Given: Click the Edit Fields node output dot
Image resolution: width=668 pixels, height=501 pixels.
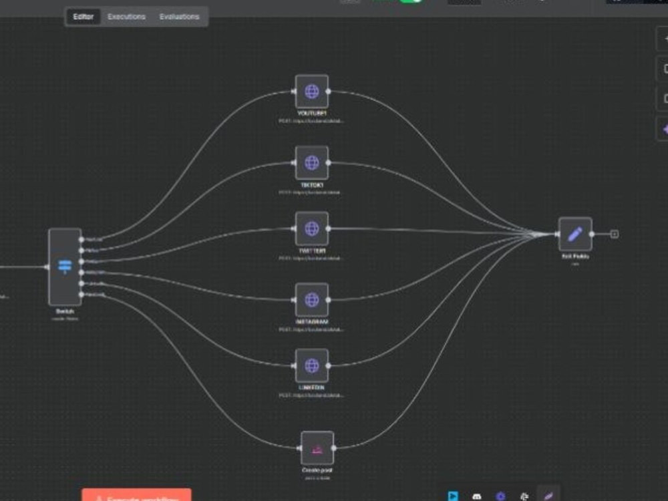Looking at the screenshot, I should tap(592, 234).
